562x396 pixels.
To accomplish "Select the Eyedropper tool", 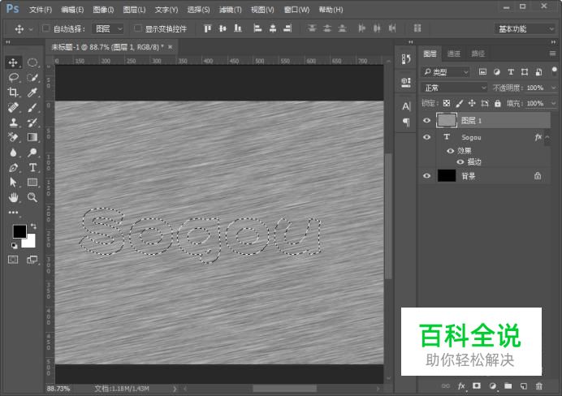I will tap(32, 93).
